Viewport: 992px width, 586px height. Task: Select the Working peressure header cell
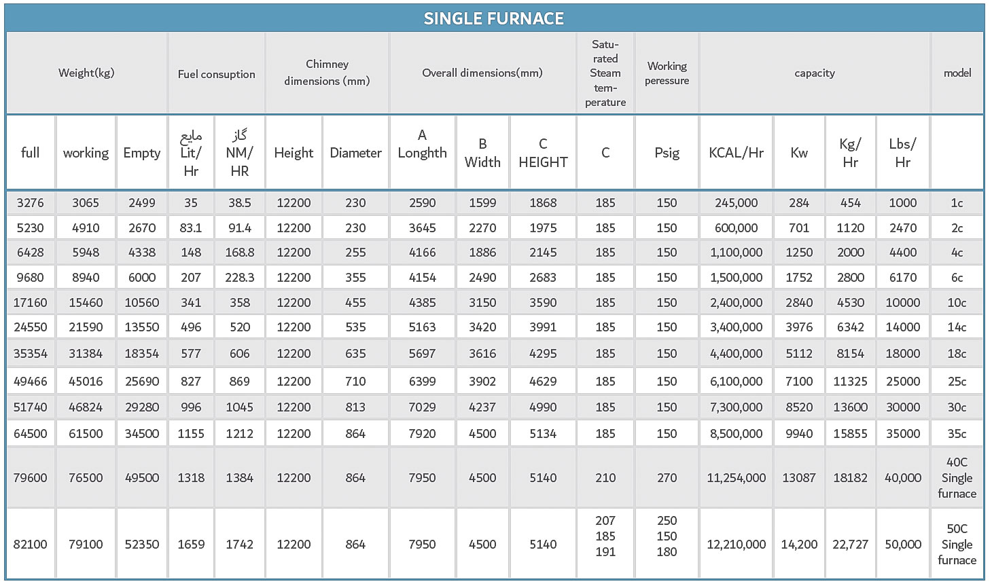pos(667,73)
